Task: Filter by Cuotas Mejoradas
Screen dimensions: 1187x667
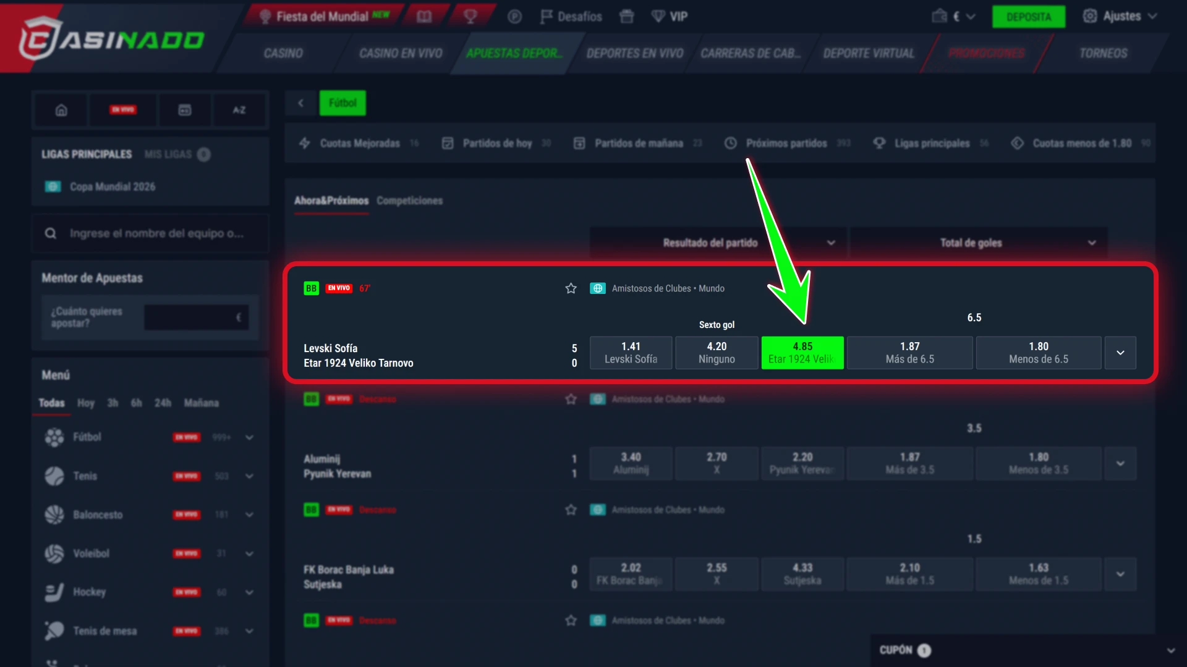Action: 359,143
